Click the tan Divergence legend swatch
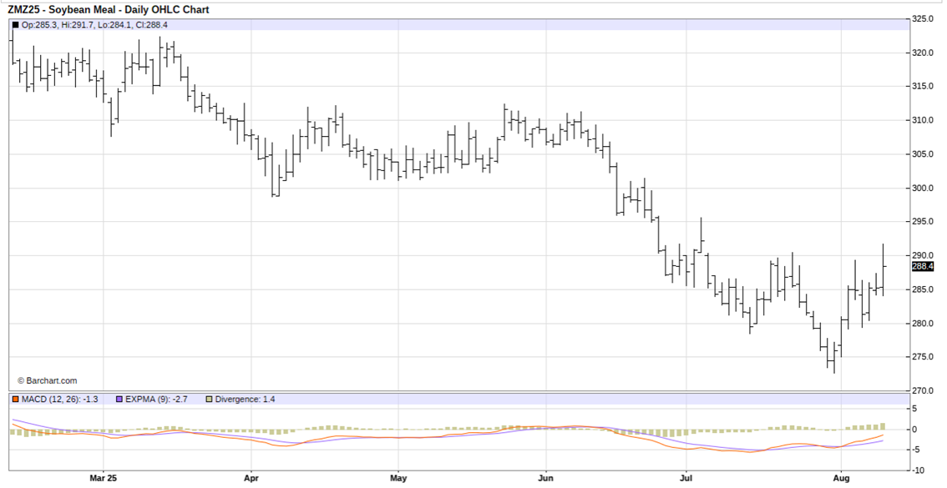Screen dimensions: 947x488 point(209,400)
